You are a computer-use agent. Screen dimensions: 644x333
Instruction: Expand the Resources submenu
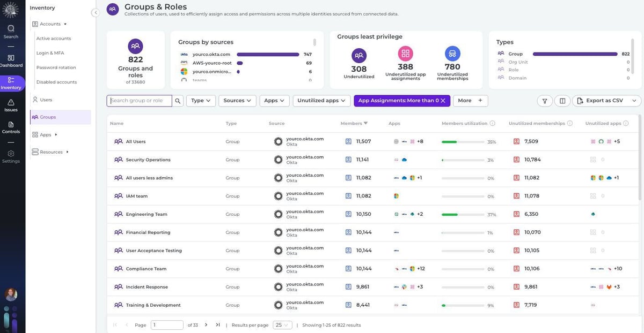pos(67,152)
